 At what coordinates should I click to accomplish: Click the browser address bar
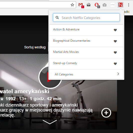[38, 5]
